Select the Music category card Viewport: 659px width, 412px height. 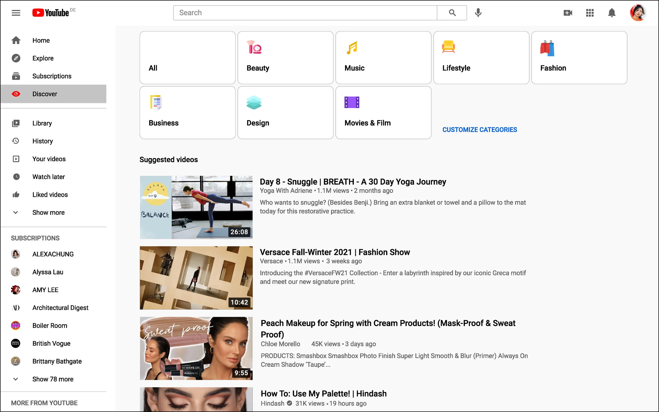(x=383, y=57)
